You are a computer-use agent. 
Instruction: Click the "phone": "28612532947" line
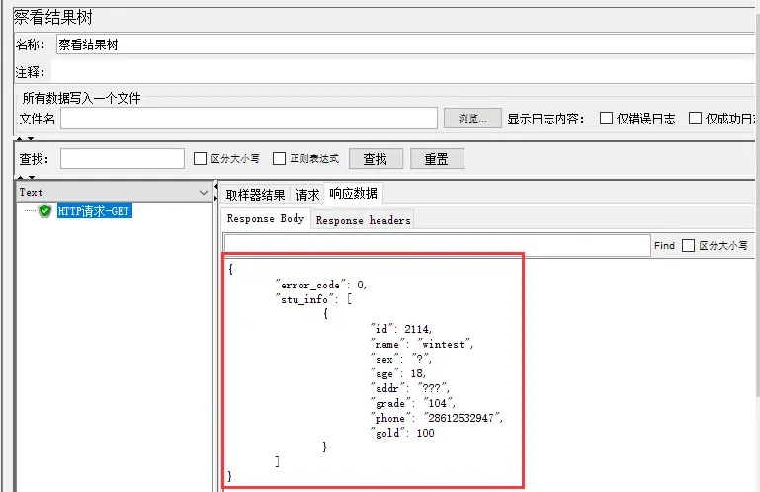[x=437, y=418]
